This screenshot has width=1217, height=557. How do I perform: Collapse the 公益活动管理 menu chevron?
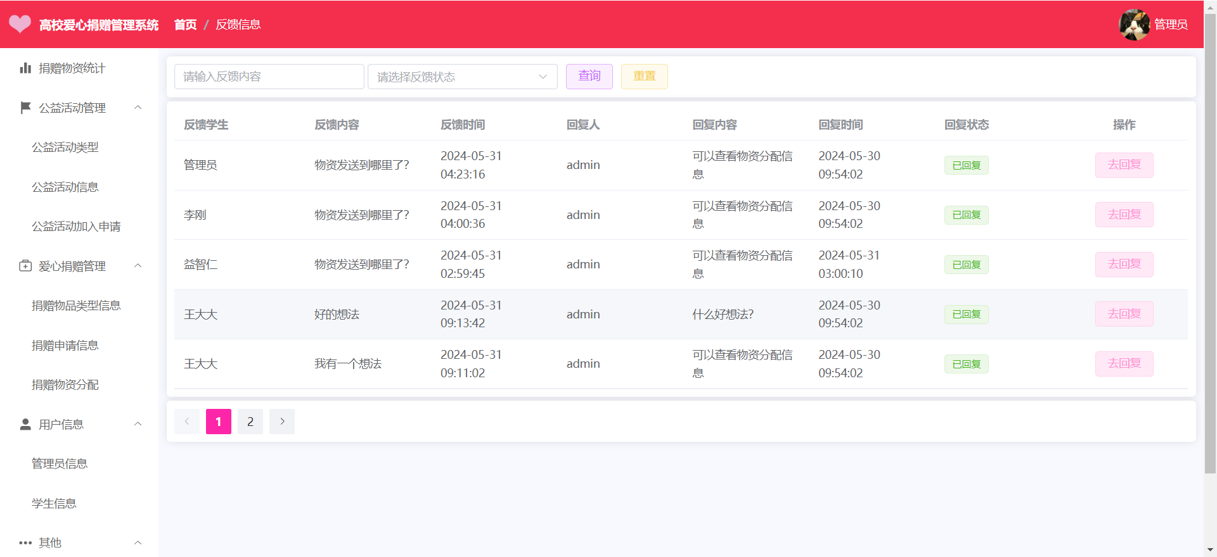pyautogui.click(x=138, y=108)
